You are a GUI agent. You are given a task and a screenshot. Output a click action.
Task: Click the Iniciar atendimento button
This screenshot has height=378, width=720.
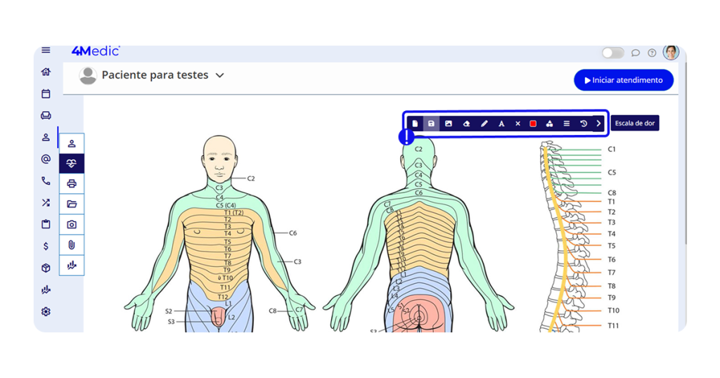pos(624,80)
